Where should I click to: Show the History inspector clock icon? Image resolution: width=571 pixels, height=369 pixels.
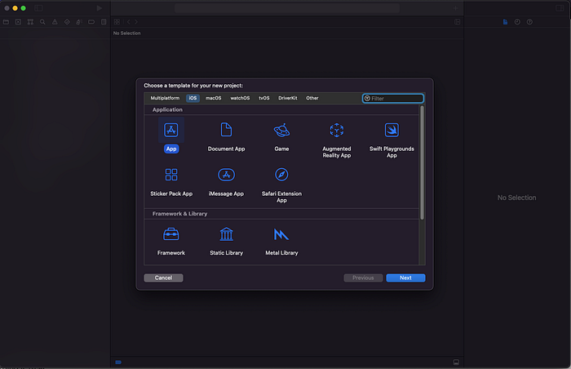click(x=517, y=22)
